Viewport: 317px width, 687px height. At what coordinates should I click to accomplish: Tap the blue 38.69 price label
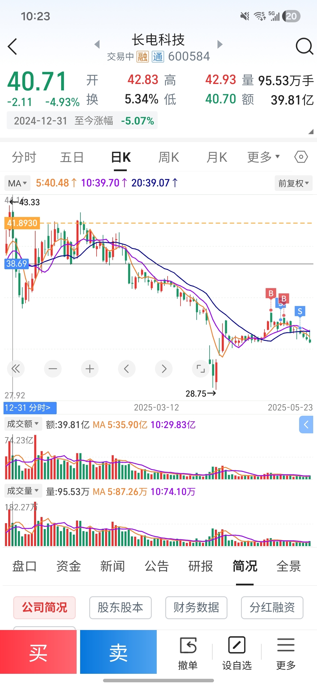[16, 263]
